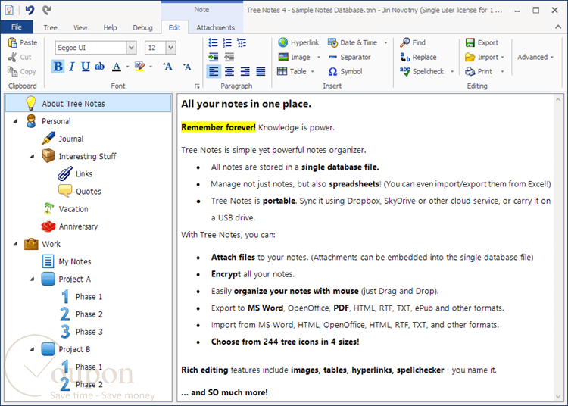Align text right
This screenshot has width=568, height=406.
click(x=245, y=71)
